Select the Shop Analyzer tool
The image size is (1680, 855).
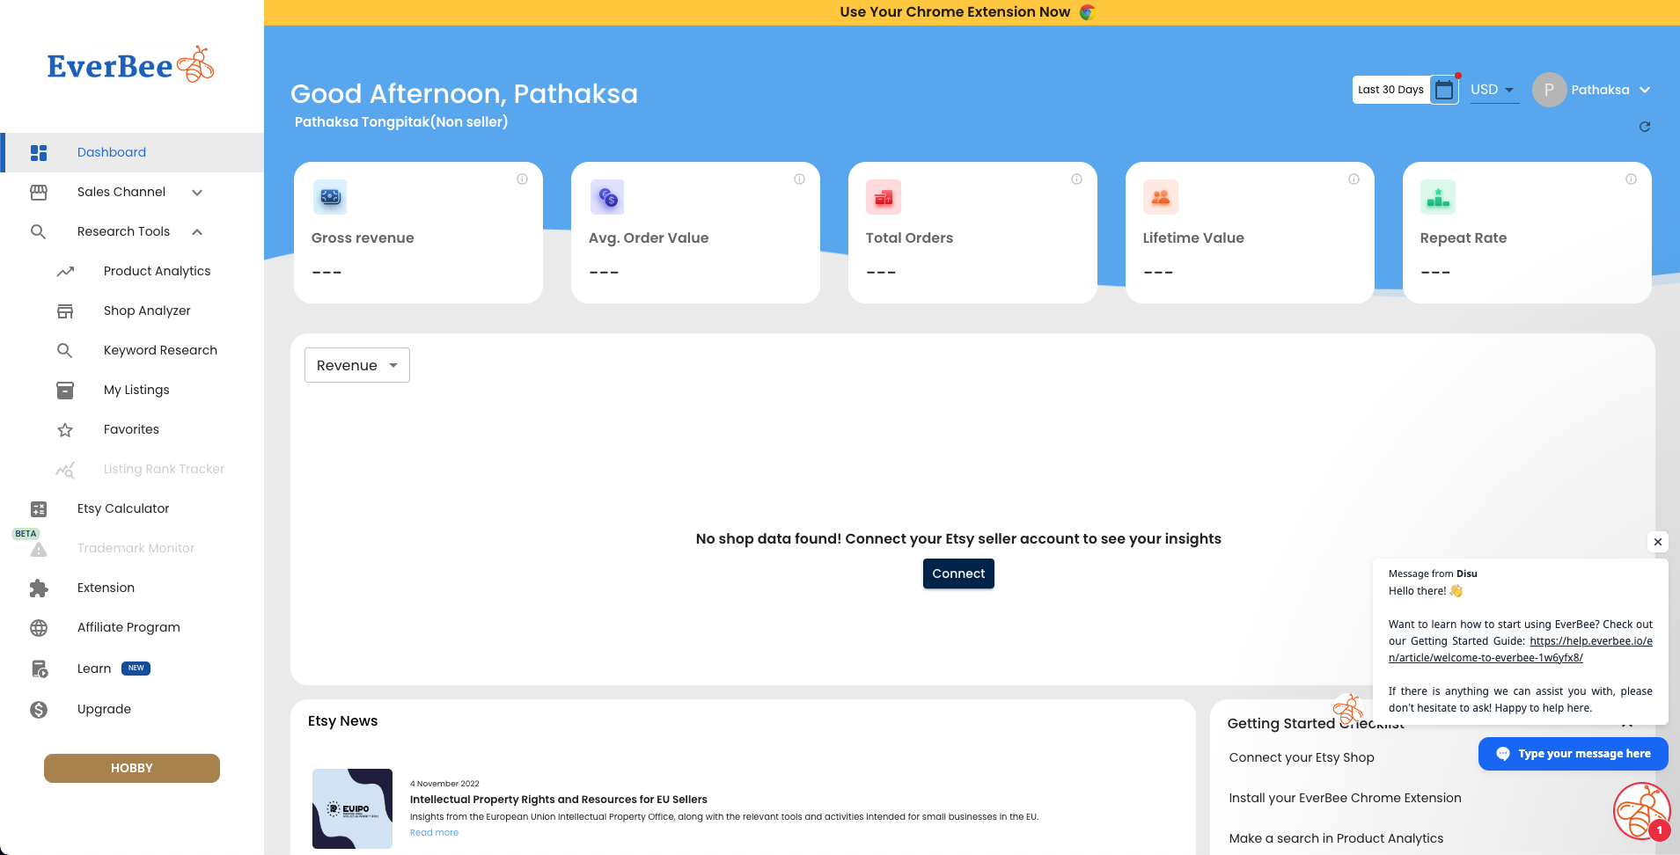147,310
